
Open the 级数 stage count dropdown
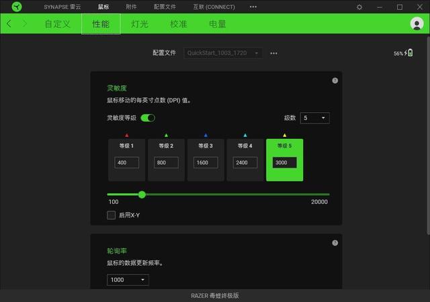pyautogui.click(x=315, y=118)
